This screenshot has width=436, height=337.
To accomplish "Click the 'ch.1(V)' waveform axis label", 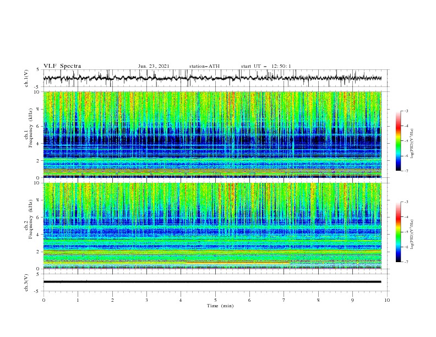I will (x=26, y=78).
